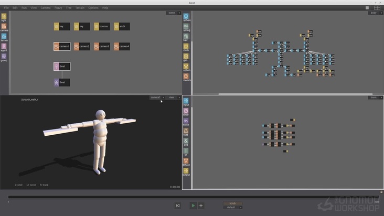
Task: Click the crouch_walk_r action label
Action: (29, 100)
